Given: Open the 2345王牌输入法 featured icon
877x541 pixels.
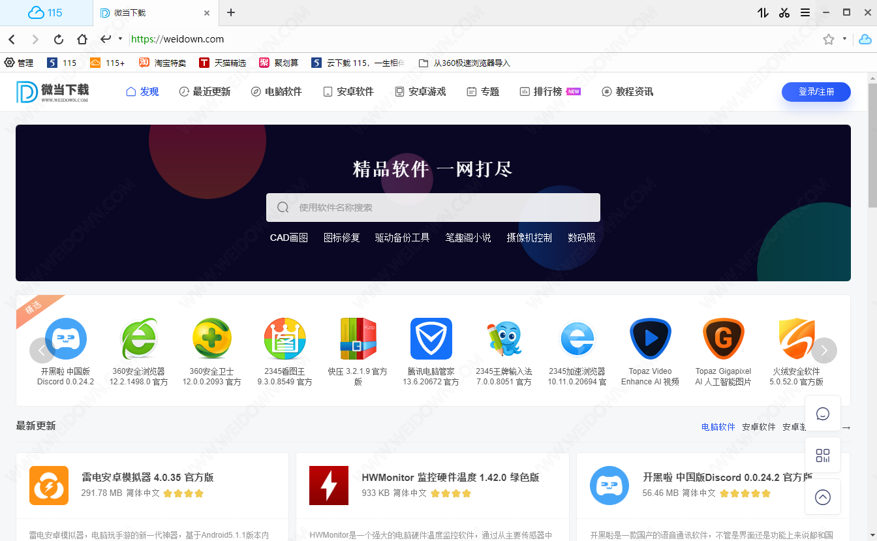Looking at the screenshot, I should point(504,339).
